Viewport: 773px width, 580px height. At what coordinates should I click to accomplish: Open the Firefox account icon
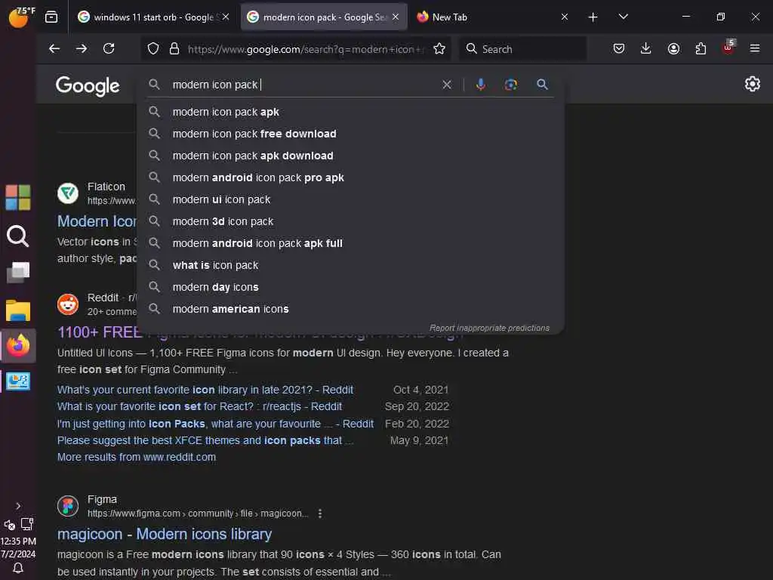point(673,48)
